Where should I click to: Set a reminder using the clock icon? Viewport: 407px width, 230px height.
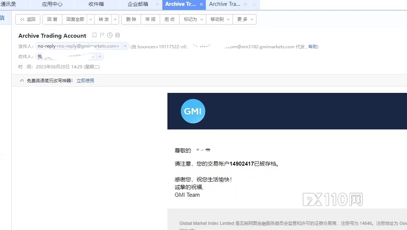pyautogui.click(x=110, y=35)
